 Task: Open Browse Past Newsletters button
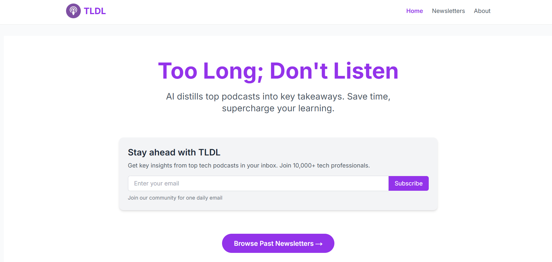coord(273,243)
